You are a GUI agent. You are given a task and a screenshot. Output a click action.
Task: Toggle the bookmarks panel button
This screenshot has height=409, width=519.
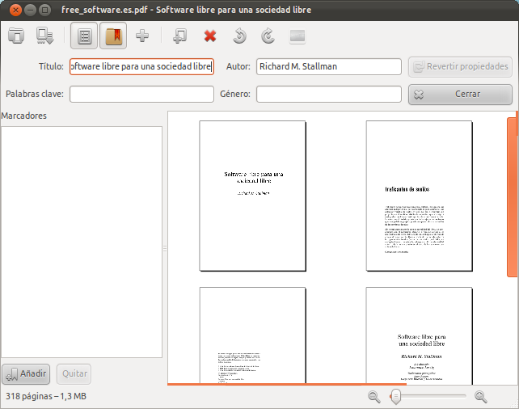(113, 36)
